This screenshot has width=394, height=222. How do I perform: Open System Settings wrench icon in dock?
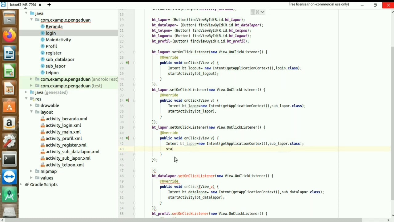coord(9,142)
